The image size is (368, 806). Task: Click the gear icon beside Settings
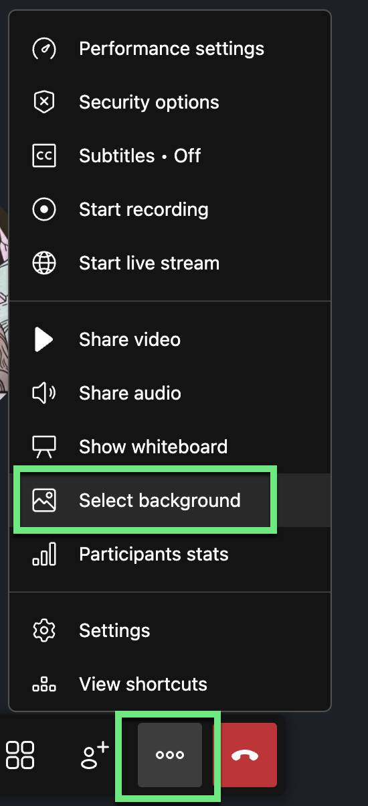click(44, 631)
